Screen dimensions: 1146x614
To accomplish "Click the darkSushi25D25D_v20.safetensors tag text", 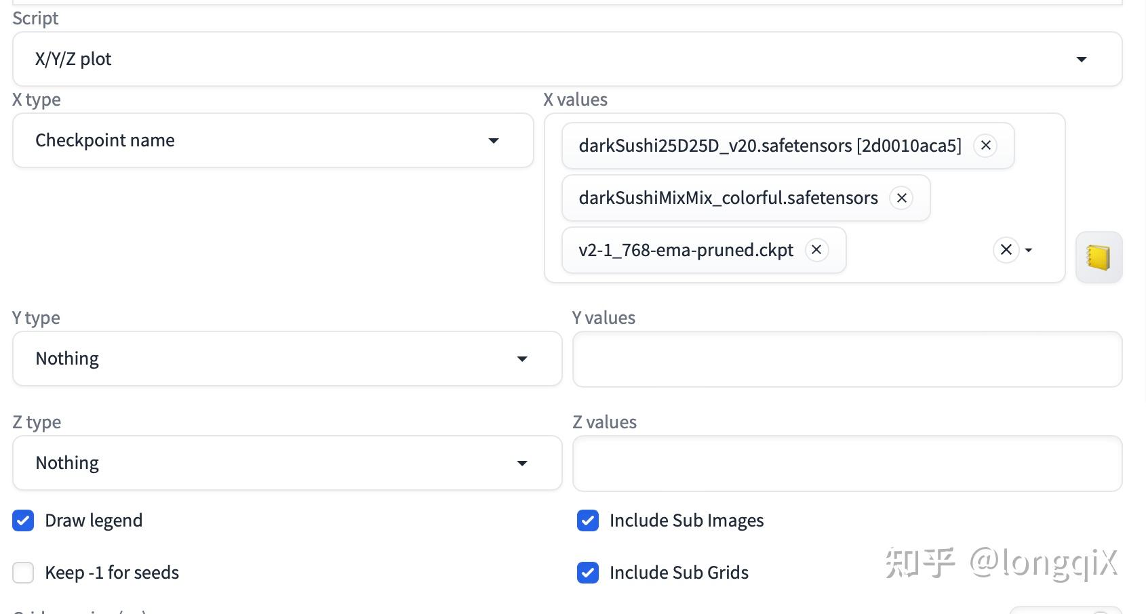I will click(769, 146).
